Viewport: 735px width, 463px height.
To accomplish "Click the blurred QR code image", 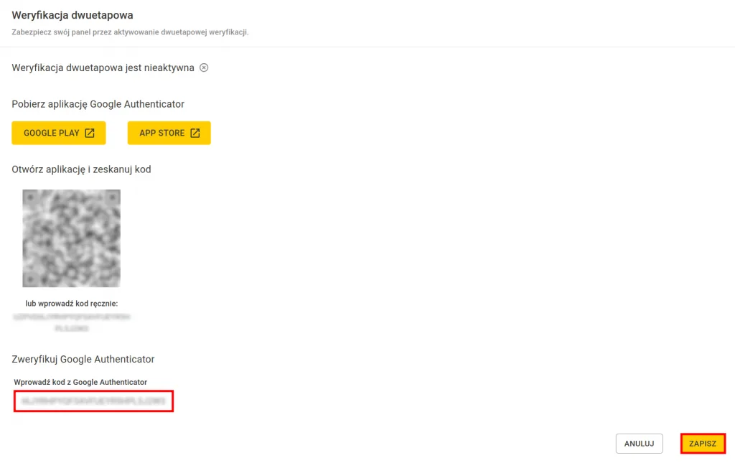I will click(x=71, y=238).
